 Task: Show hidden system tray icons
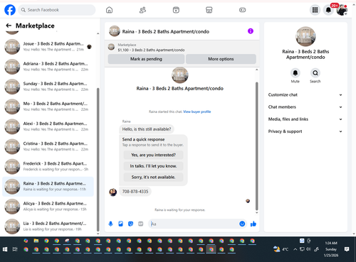click(x=295, y=249)
